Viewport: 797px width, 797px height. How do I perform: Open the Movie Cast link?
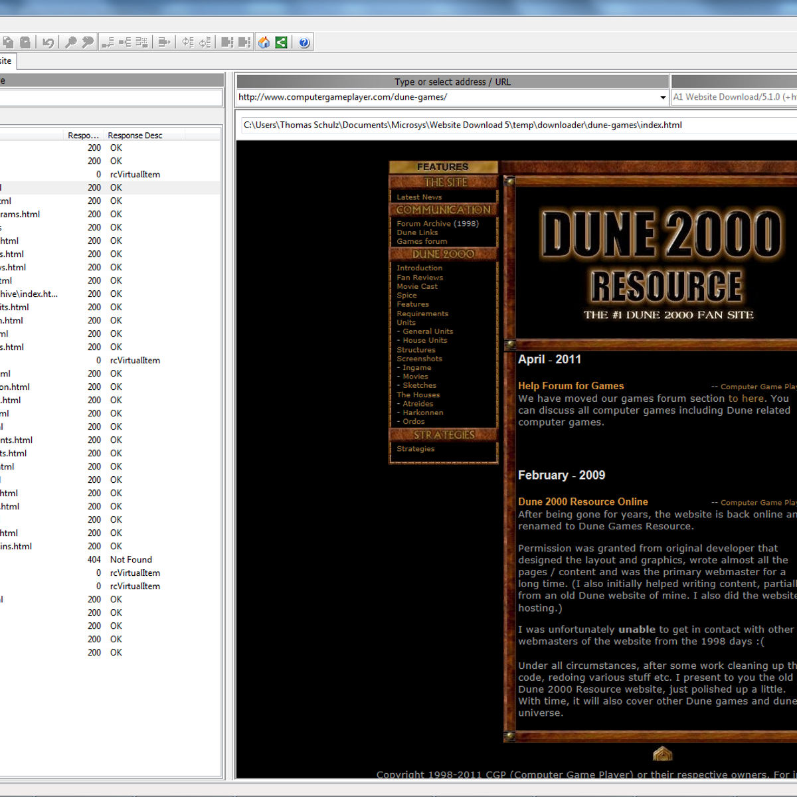[417, 286]
